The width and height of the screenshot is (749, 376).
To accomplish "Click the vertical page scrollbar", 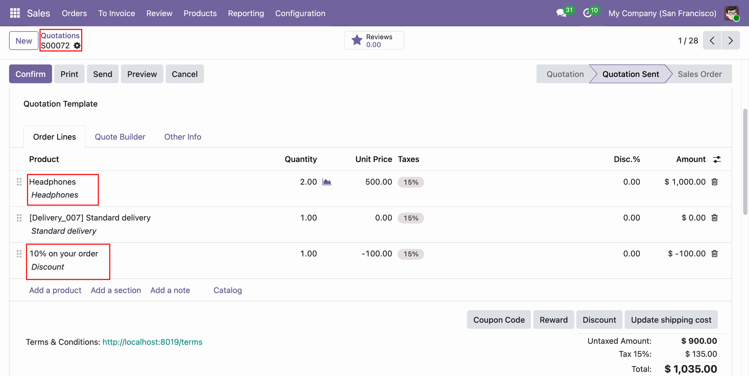I will pos(745,162).
